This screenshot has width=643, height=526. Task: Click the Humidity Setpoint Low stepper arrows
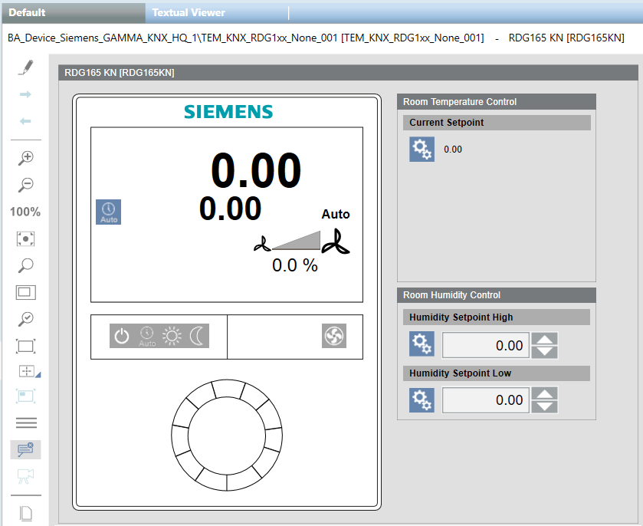(x=545, y=400)
